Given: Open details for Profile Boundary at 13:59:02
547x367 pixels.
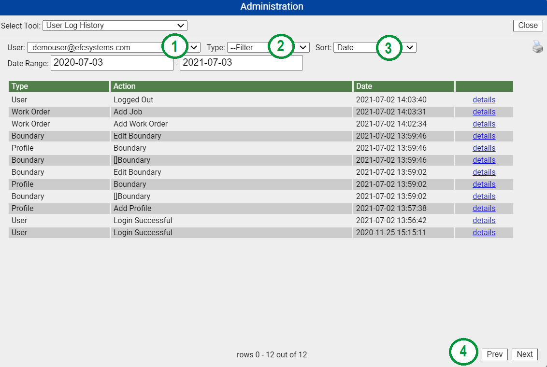Looking at the screenshot, I should [484, 184].
